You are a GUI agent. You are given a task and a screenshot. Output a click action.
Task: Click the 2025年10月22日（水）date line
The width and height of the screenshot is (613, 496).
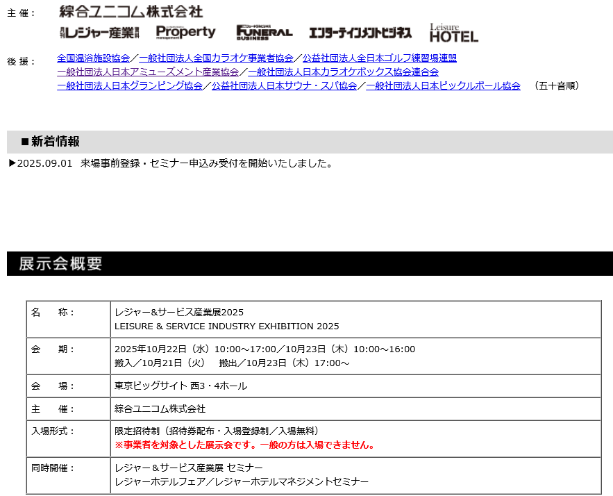coord(264,349)
